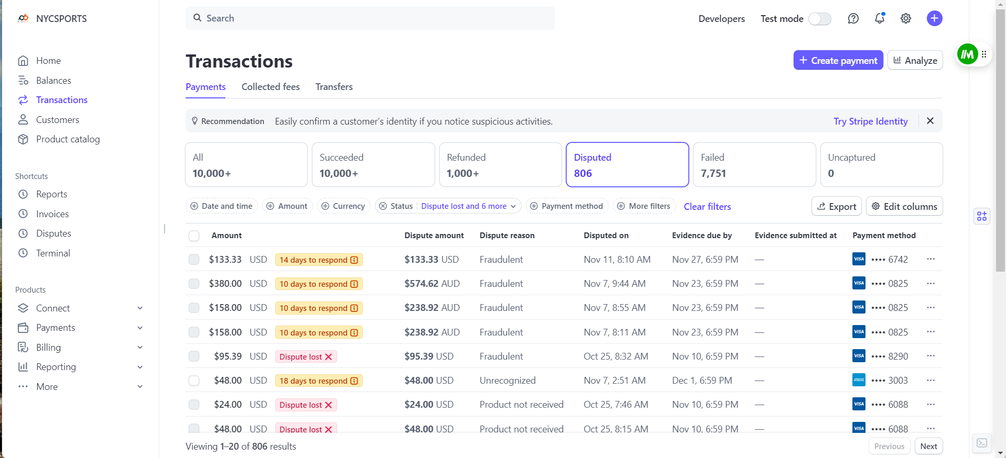Click the Create payment button

pos(838,60)
